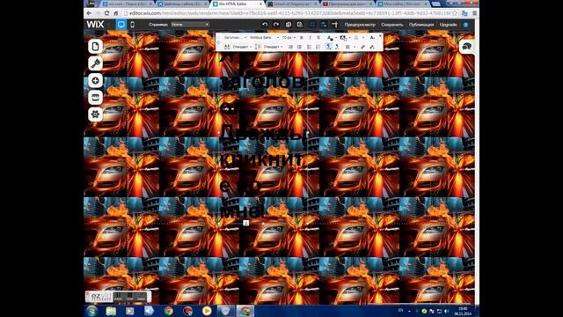Open the text style dropdown (Заголовок)

(234, 37)
